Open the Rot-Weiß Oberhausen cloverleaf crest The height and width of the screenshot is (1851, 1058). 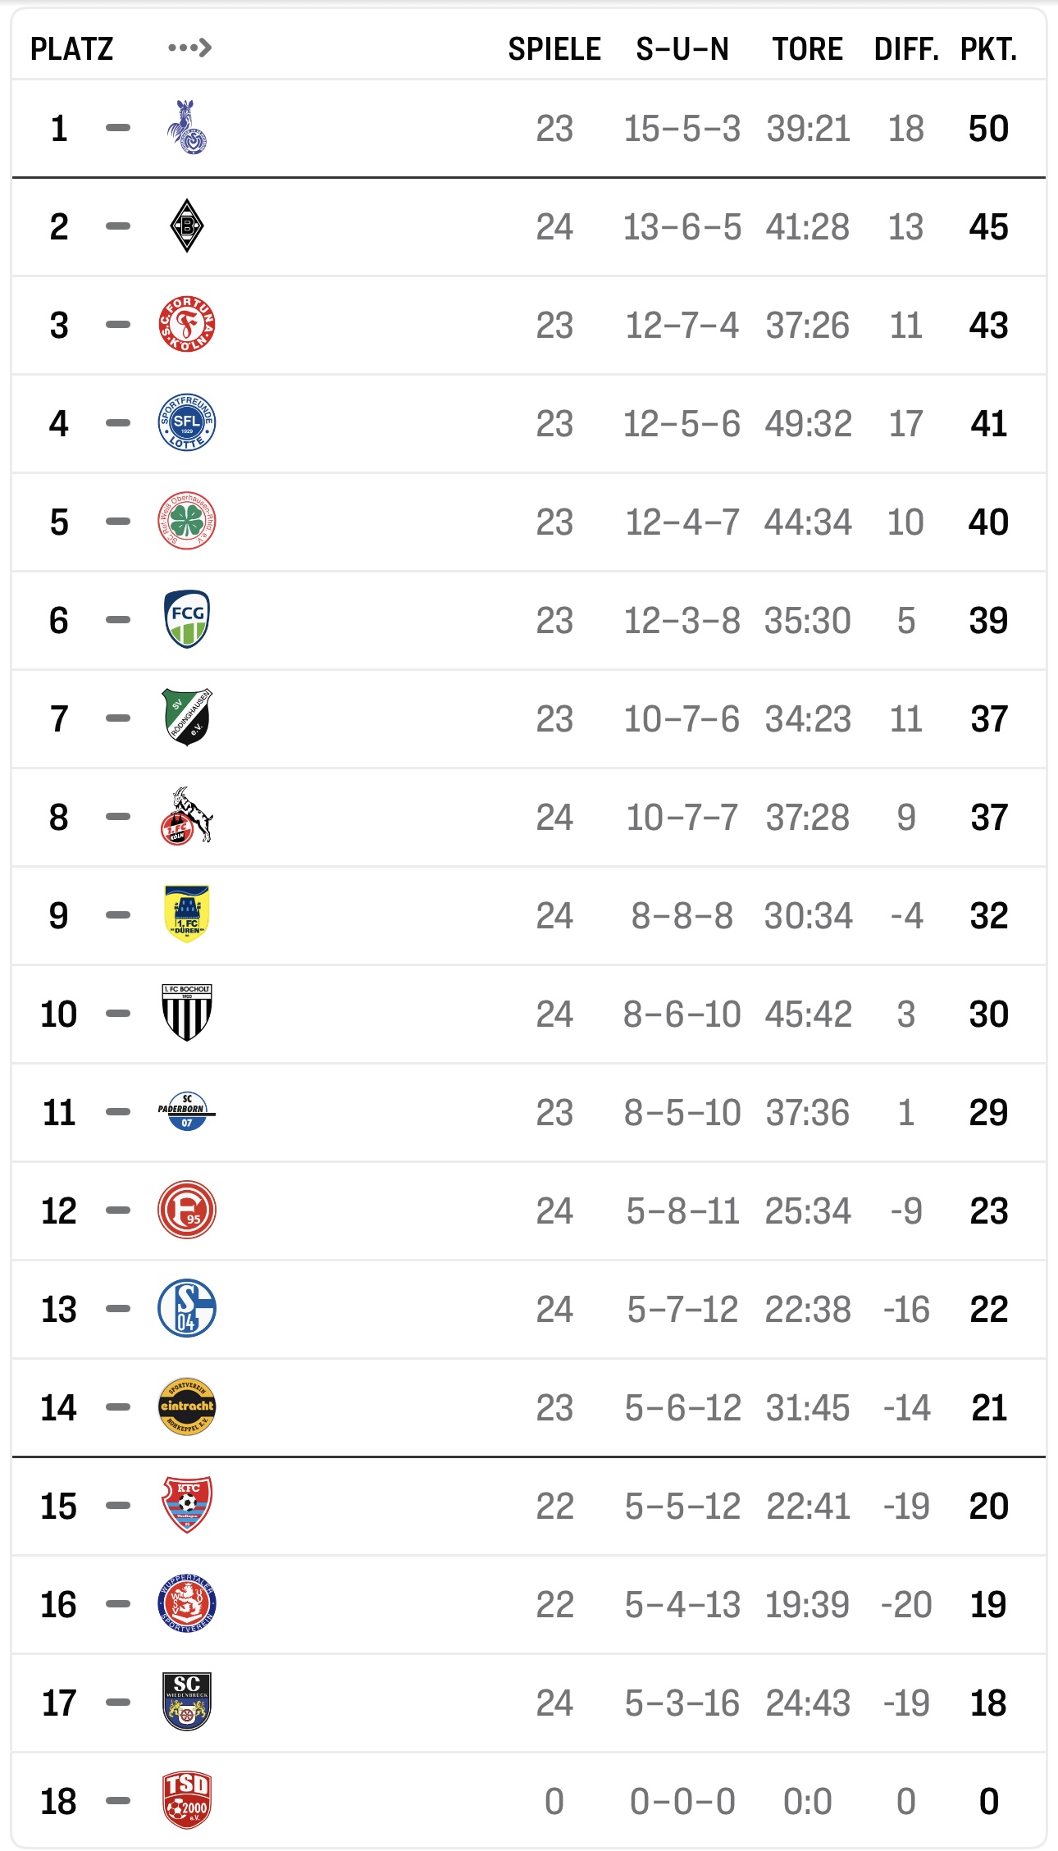pos(187,521)
